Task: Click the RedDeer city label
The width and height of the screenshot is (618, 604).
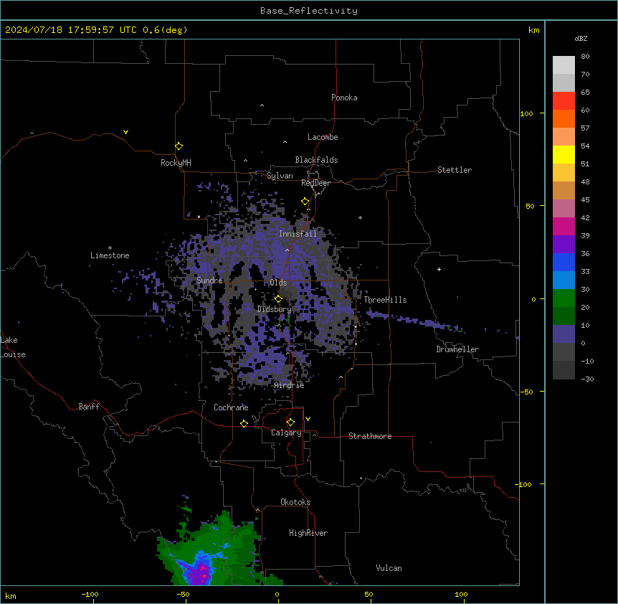Action: point(315,183)
